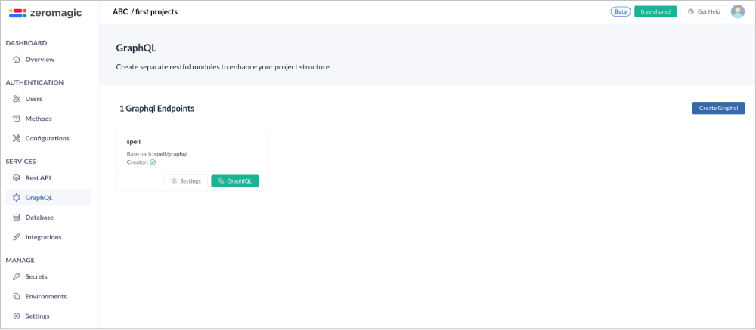Click the restful modules description text

223,67
